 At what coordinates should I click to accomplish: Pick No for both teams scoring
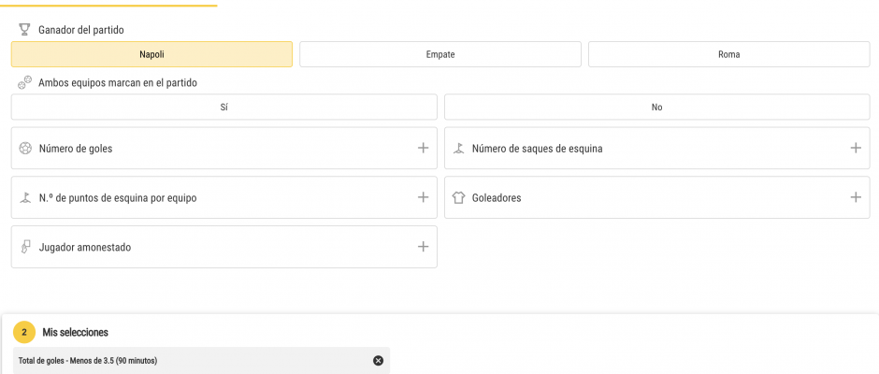coord(657,108)
